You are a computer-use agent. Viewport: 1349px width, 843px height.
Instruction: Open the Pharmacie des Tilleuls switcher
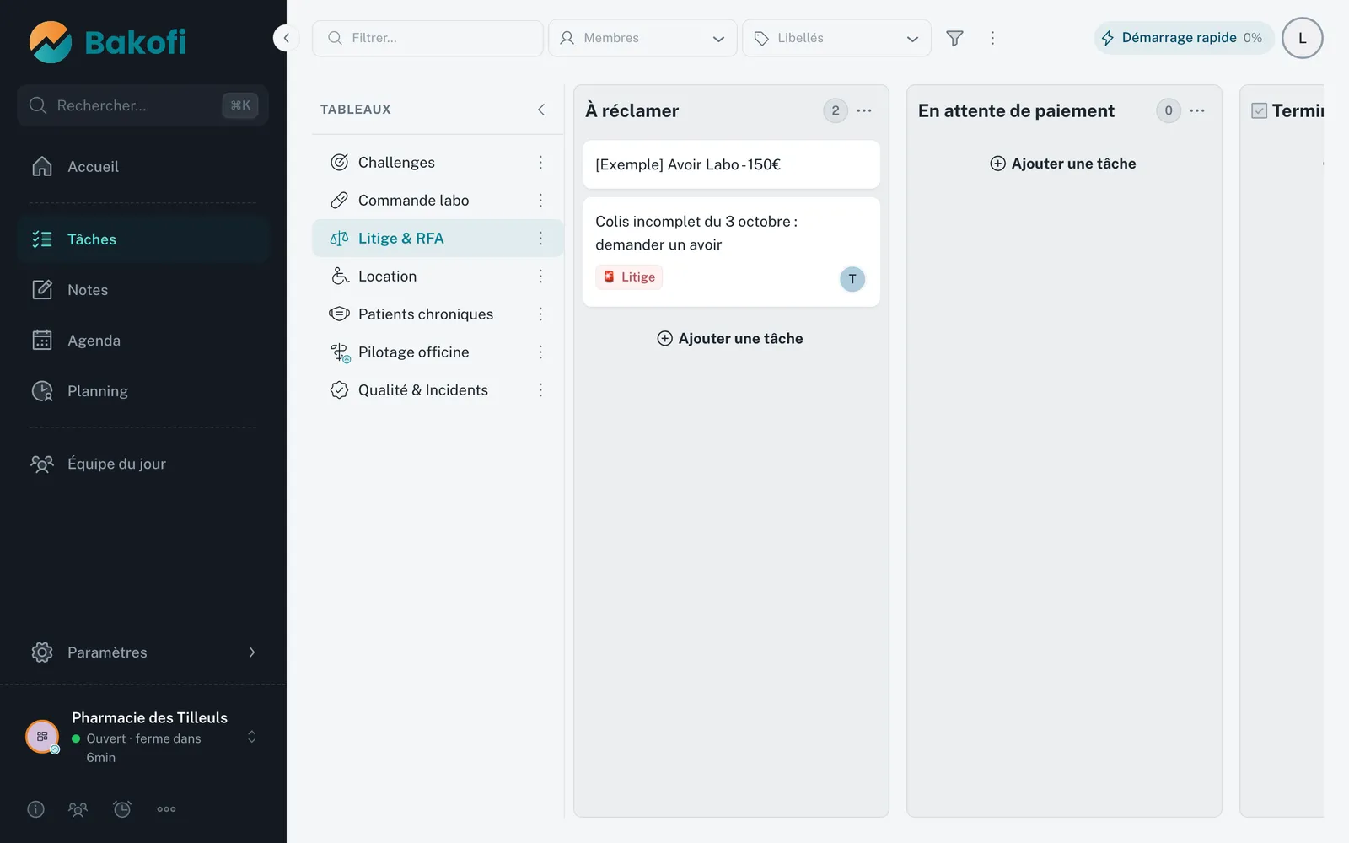click(x=143, y=737)
